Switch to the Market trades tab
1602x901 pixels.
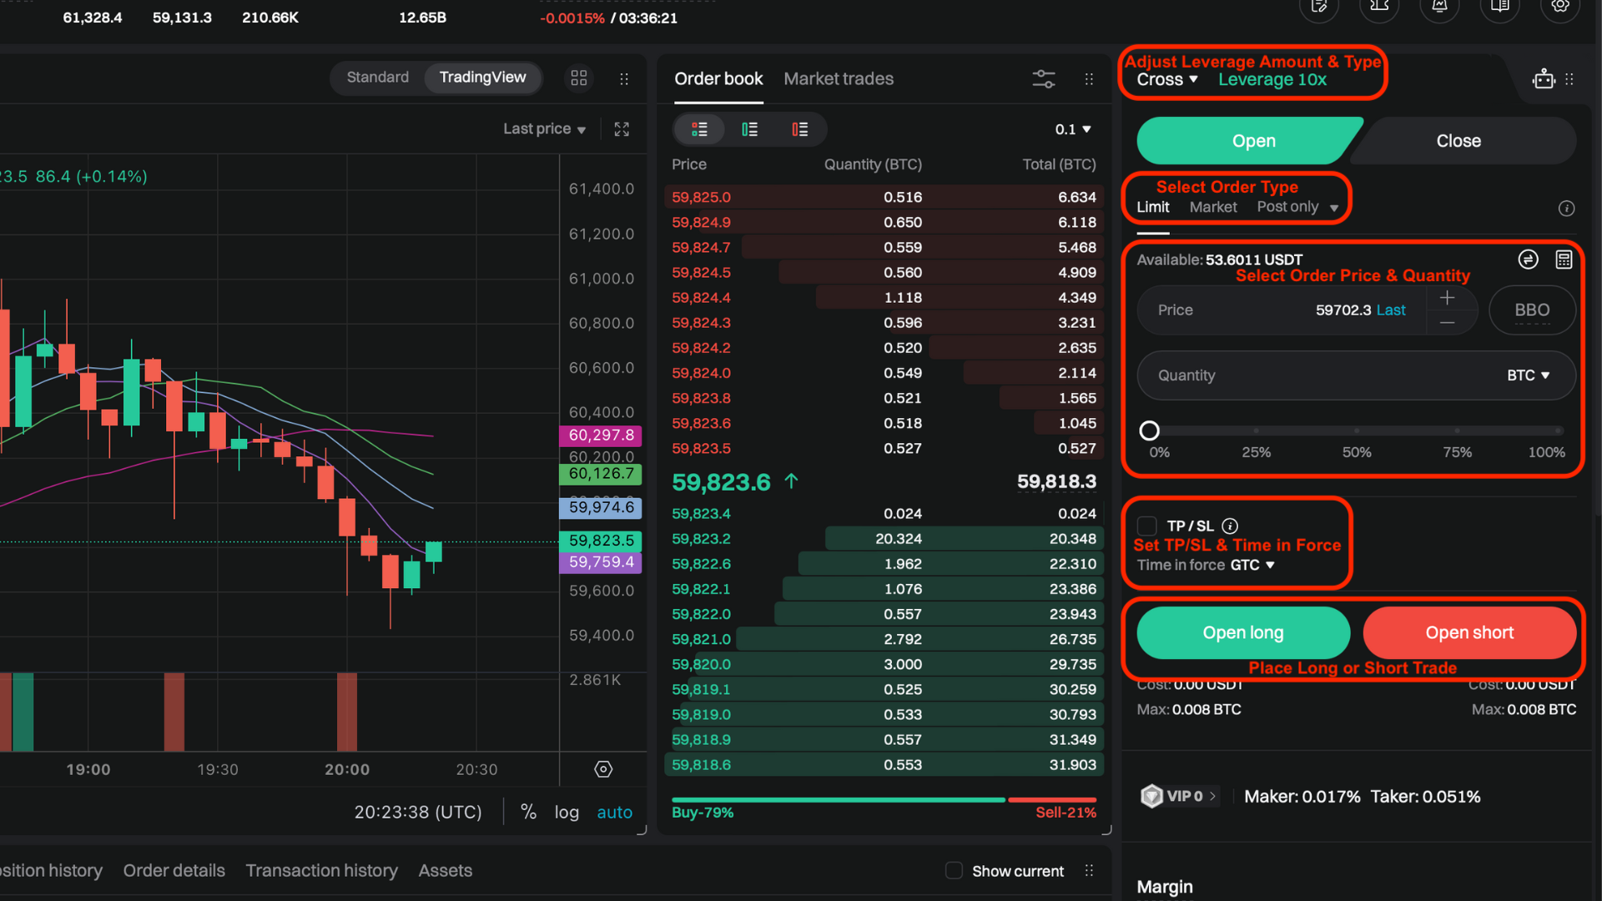[839, 78]
